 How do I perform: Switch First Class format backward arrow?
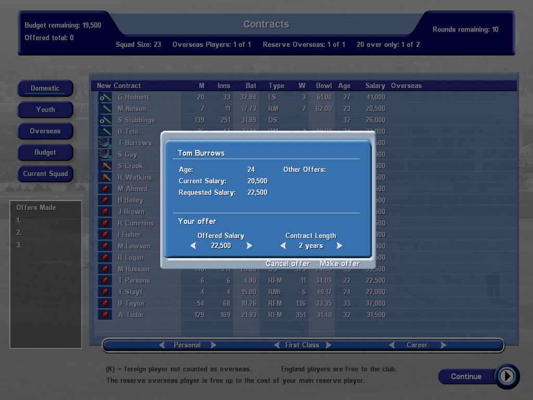coord(277,345)
